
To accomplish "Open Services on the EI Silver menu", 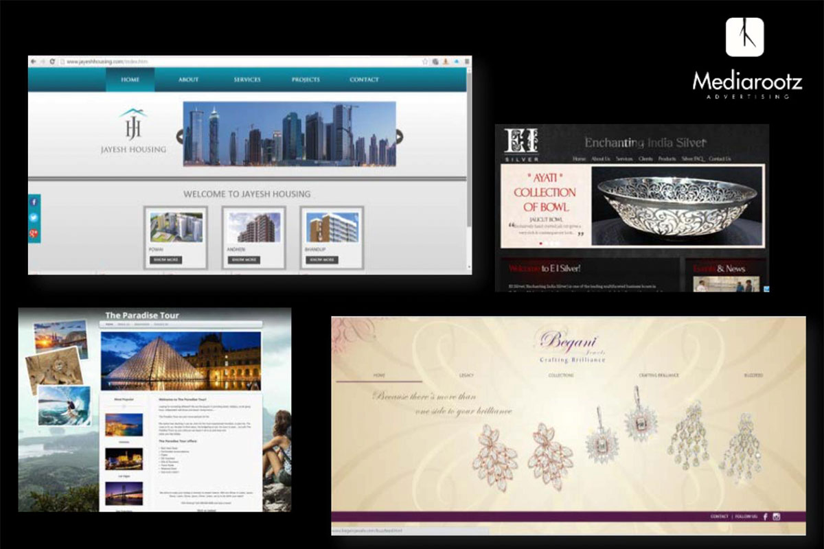I will pyautogui.click(x=624, y=159).
